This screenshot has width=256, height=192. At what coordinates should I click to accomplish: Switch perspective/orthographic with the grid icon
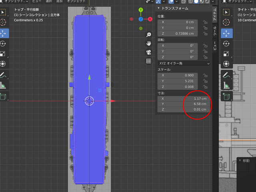pyautogui.click(x=148, y=61)
